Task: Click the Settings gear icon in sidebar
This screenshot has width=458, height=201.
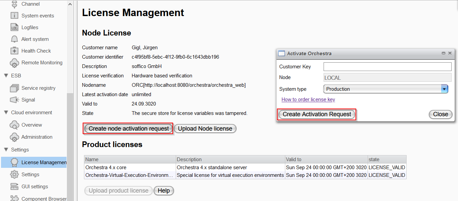Action: click(14, 175)
